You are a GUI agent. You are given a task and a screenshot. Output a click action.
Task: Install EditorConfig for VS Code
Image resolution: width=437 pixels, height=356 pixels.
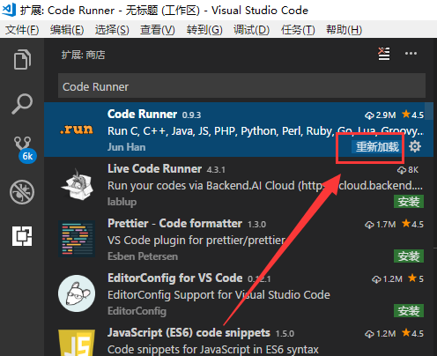(x=409, y=311)
